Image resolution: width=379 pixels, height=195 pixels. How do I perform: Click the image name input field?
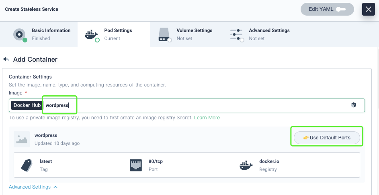pyautogui.click(x=201, y=105)
